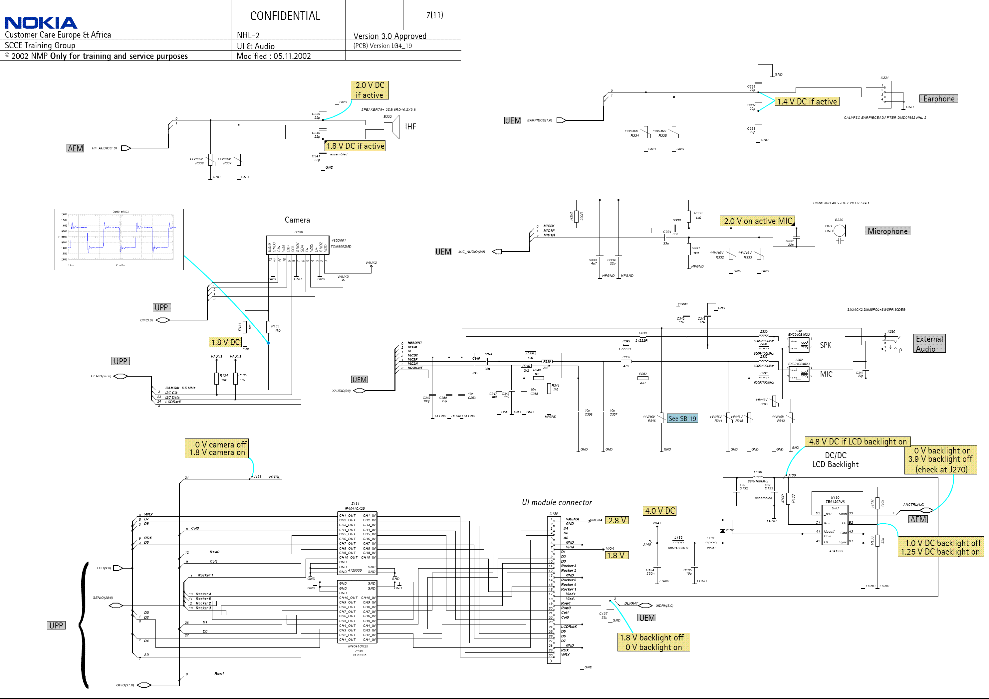This screenshot has height=699, width=989.
Task: Click the X130 UI module connector
Action: 554,590
